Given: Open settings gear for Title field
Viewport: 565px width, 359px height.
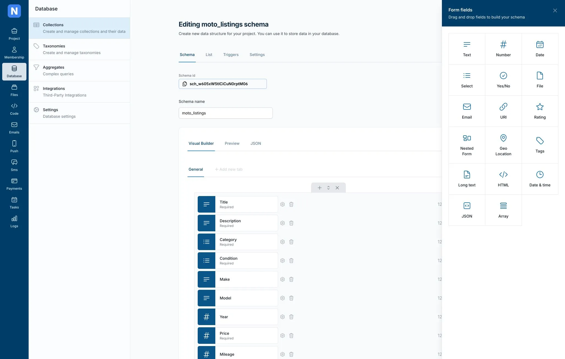Looking at the screenshot, I should [x=282, y=204].
